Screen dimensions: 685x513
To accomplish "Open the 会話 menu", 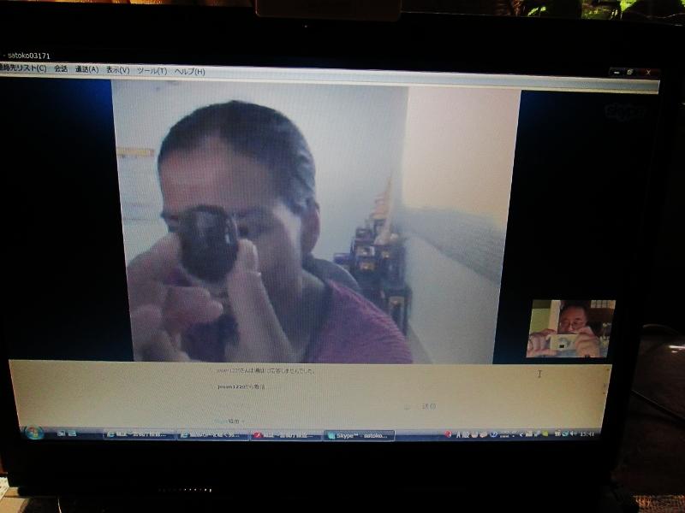I will point(61,69).
